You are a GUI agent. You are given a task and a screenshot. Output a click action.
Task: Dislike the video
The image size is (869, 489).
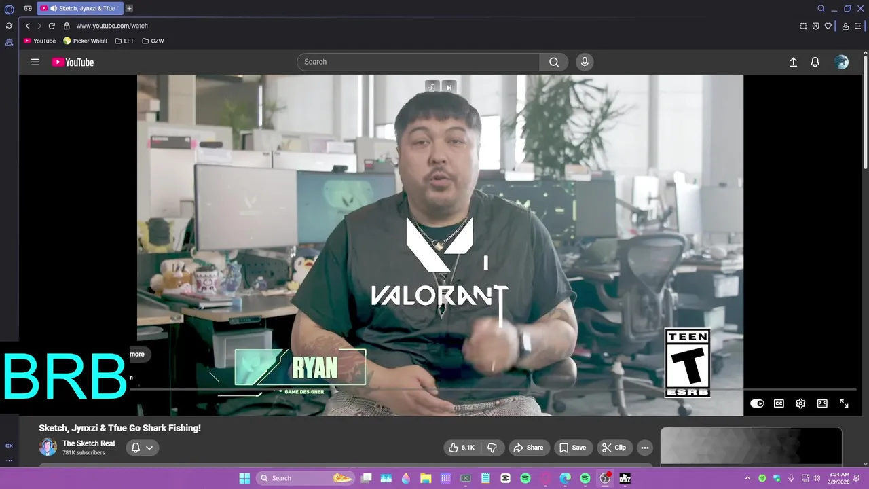pos(492,448)
